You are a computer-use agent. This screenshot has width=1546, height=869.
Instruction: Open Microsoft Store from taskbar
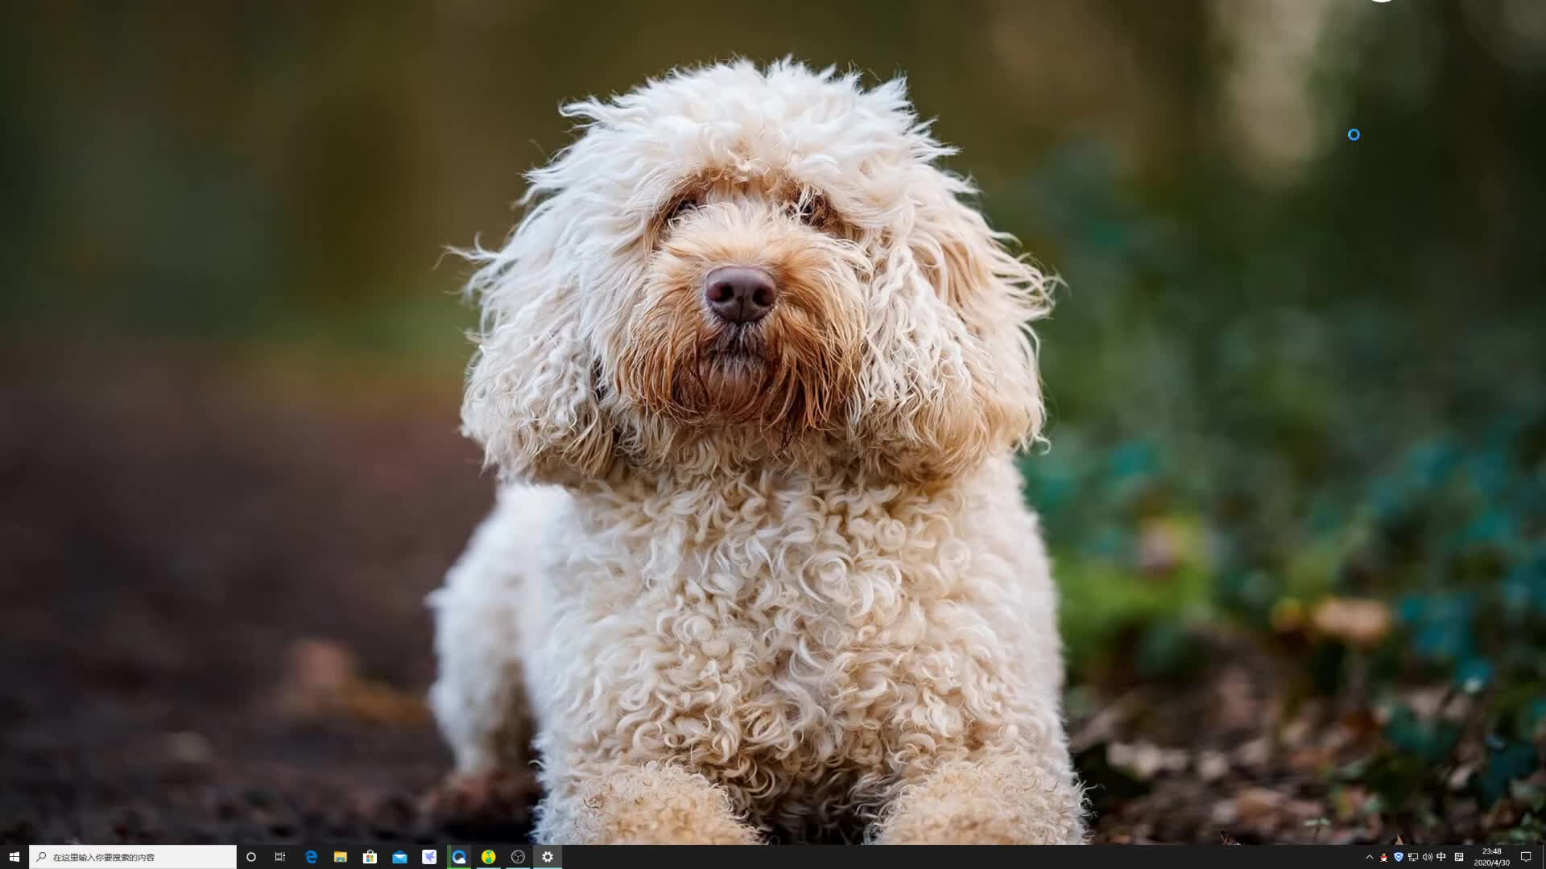click(x=370, y=857)
